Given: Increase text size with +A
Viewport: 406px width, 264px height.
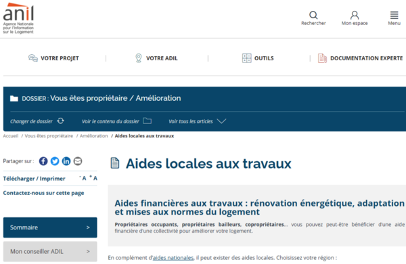Looking at the screenshot, I should 93,178.
